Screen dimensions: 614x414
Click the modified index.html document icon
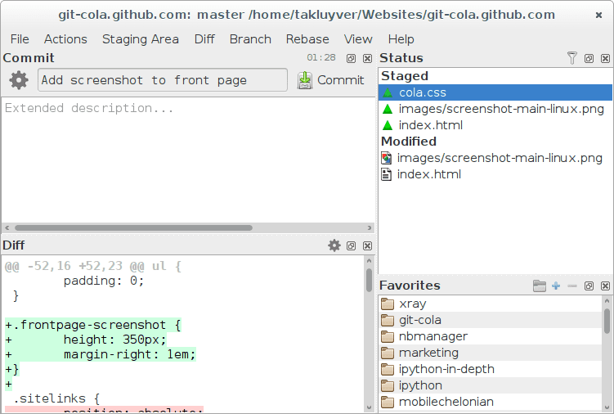point(386,174)
